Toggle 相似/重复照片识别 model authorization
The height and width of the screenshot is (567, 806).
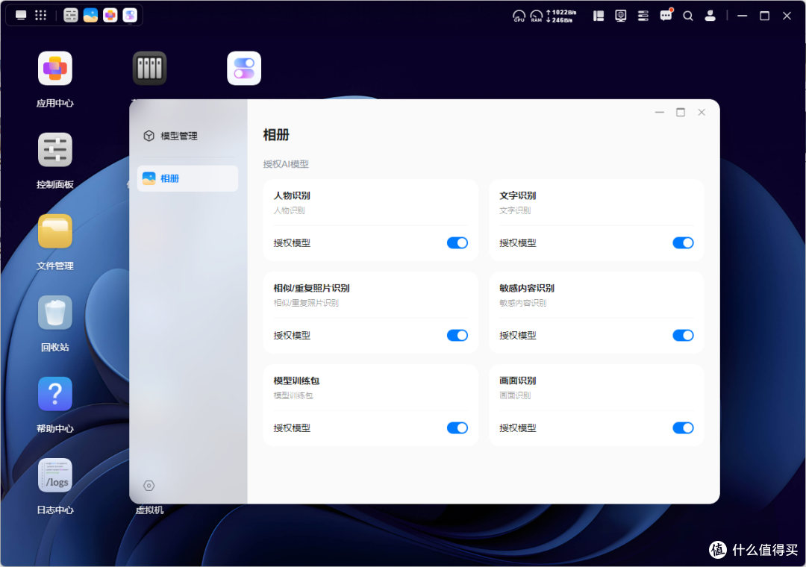click(457, 335)
